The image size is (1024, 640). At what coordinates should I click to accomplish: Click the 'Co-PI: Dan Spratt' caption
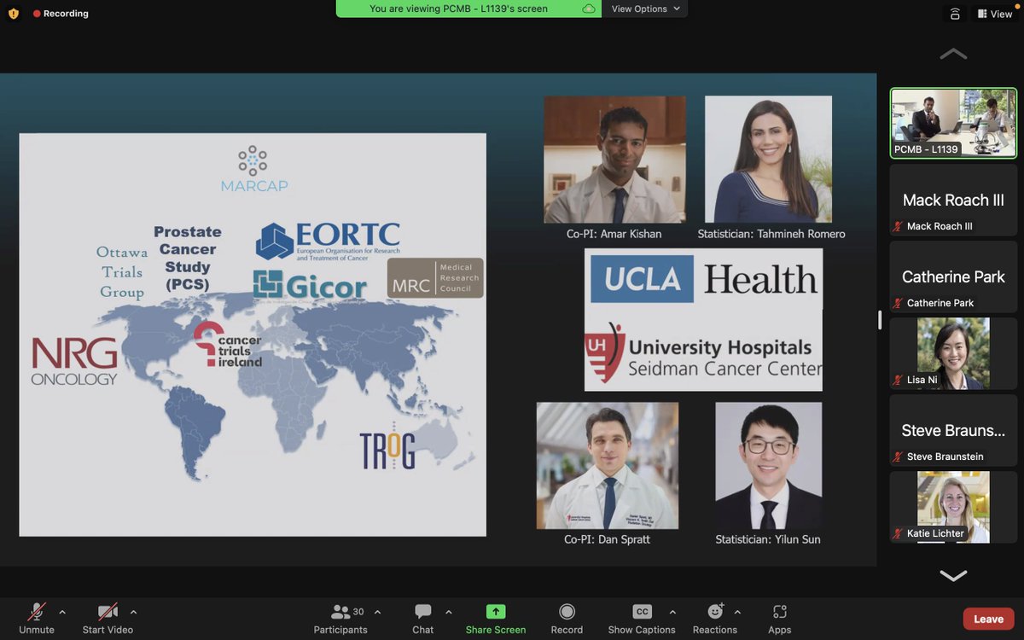(x=606, y=539)
